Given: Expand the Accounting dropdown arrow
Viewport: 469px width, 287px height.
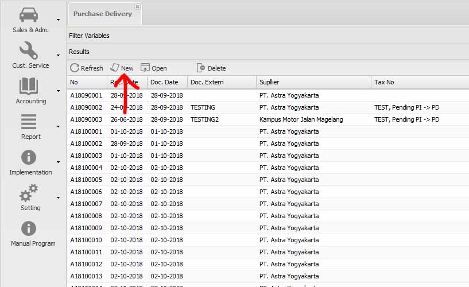Looking at the screenshot, I should click(59, 91).
